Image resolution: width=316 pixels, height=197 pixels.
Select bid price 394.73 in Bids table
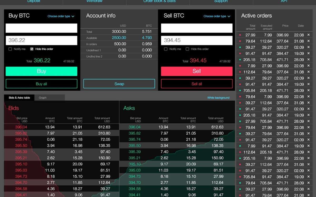[21, 177]
